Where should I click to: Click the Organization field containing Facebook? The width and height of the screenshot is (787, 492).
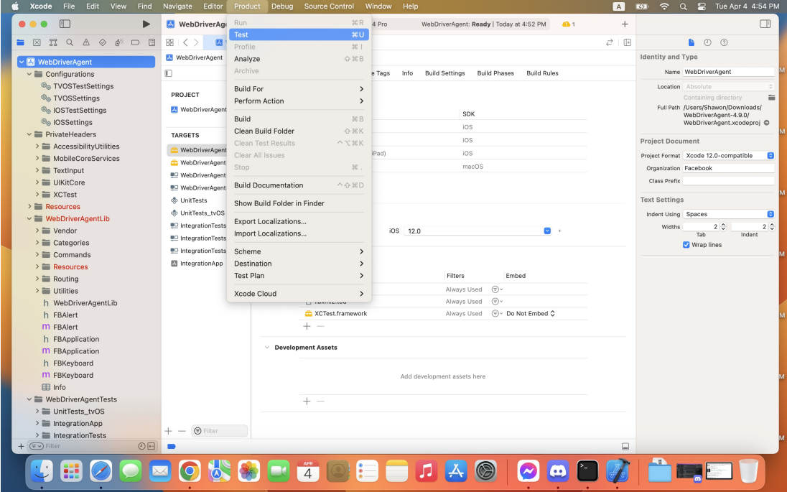pyautogui.click(x=729, y=168)
